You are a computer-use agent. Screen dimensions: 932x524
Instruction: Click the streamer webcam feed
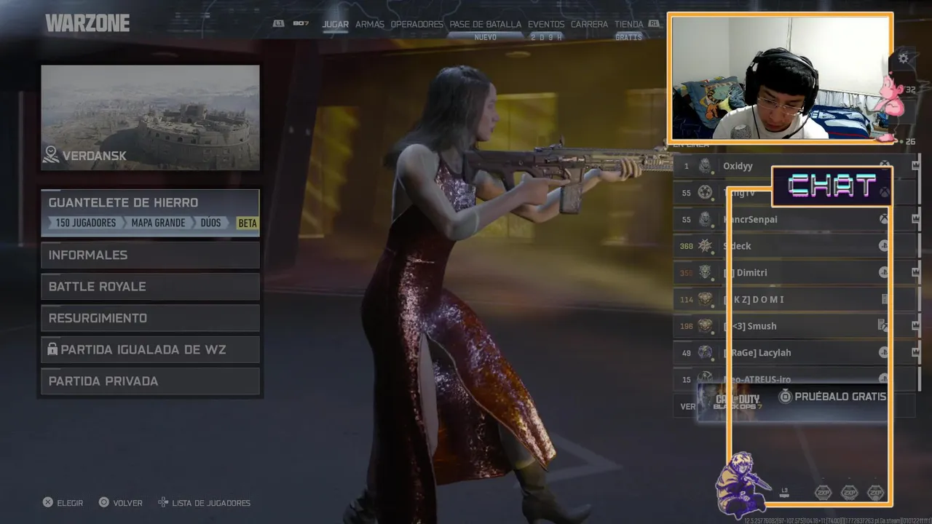click(x=780, y=78)
